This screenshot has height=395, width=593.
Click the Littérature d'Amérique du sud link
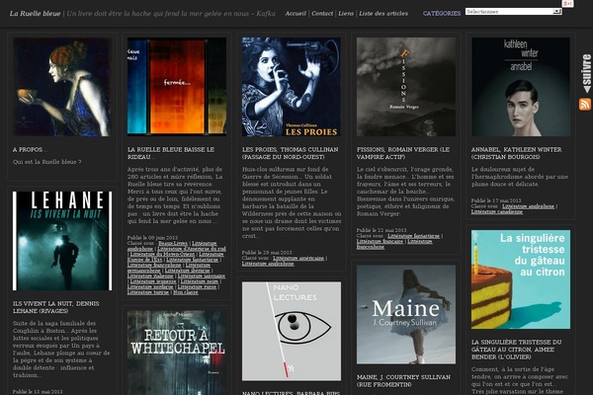coord(192,249)
